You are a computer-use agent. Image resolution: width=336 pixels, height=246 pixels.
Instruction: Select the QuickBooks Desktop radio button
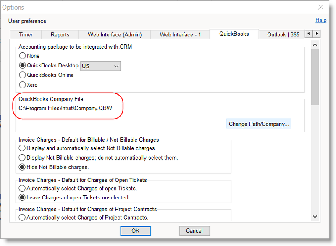point(23,65)
